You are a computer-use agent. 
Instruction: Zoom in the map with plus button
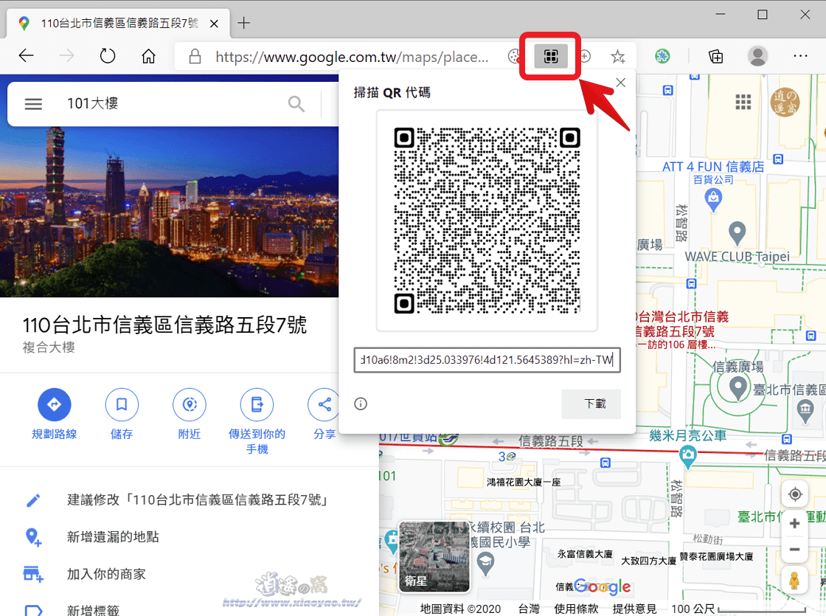[x=795, y=523]
